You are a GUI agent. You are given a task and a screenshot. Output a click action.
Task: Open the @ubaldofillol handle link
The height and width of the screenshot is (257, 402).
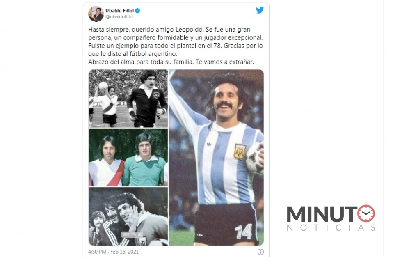[x=119, y=17]
